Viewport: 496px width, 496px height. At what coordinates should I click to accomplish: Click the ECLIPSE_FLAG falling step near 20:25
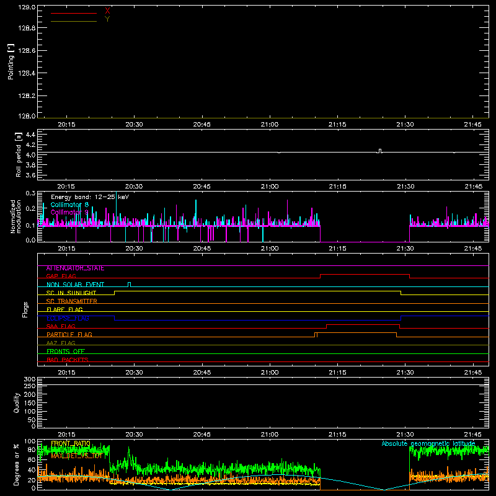coord(115,318)
